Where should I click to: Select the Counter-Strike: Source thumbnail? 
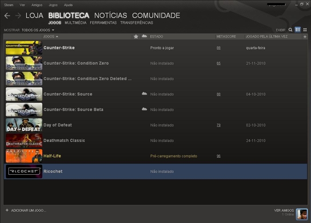point(24,94)
